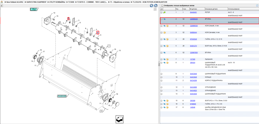Click 'Incl 9 - 10' usage text

point(231,63)
